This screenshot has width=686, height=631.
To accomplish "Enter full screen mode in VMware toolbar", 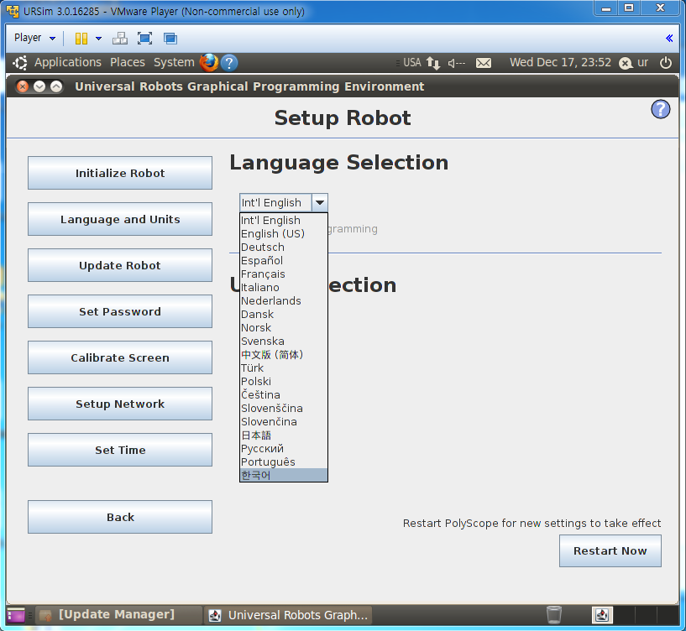I will coord(144,39).
